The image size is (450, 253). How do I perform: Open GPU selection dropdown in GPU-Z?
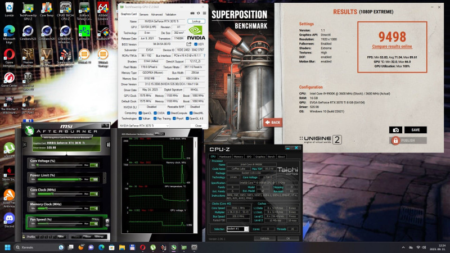[x=144, y=125]
